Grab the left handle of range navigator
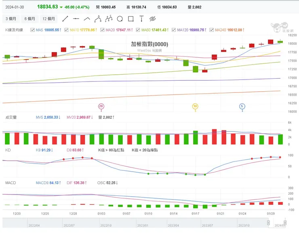Image resolution: width=299 pixels, height=235 pixels. click(268, 222)
